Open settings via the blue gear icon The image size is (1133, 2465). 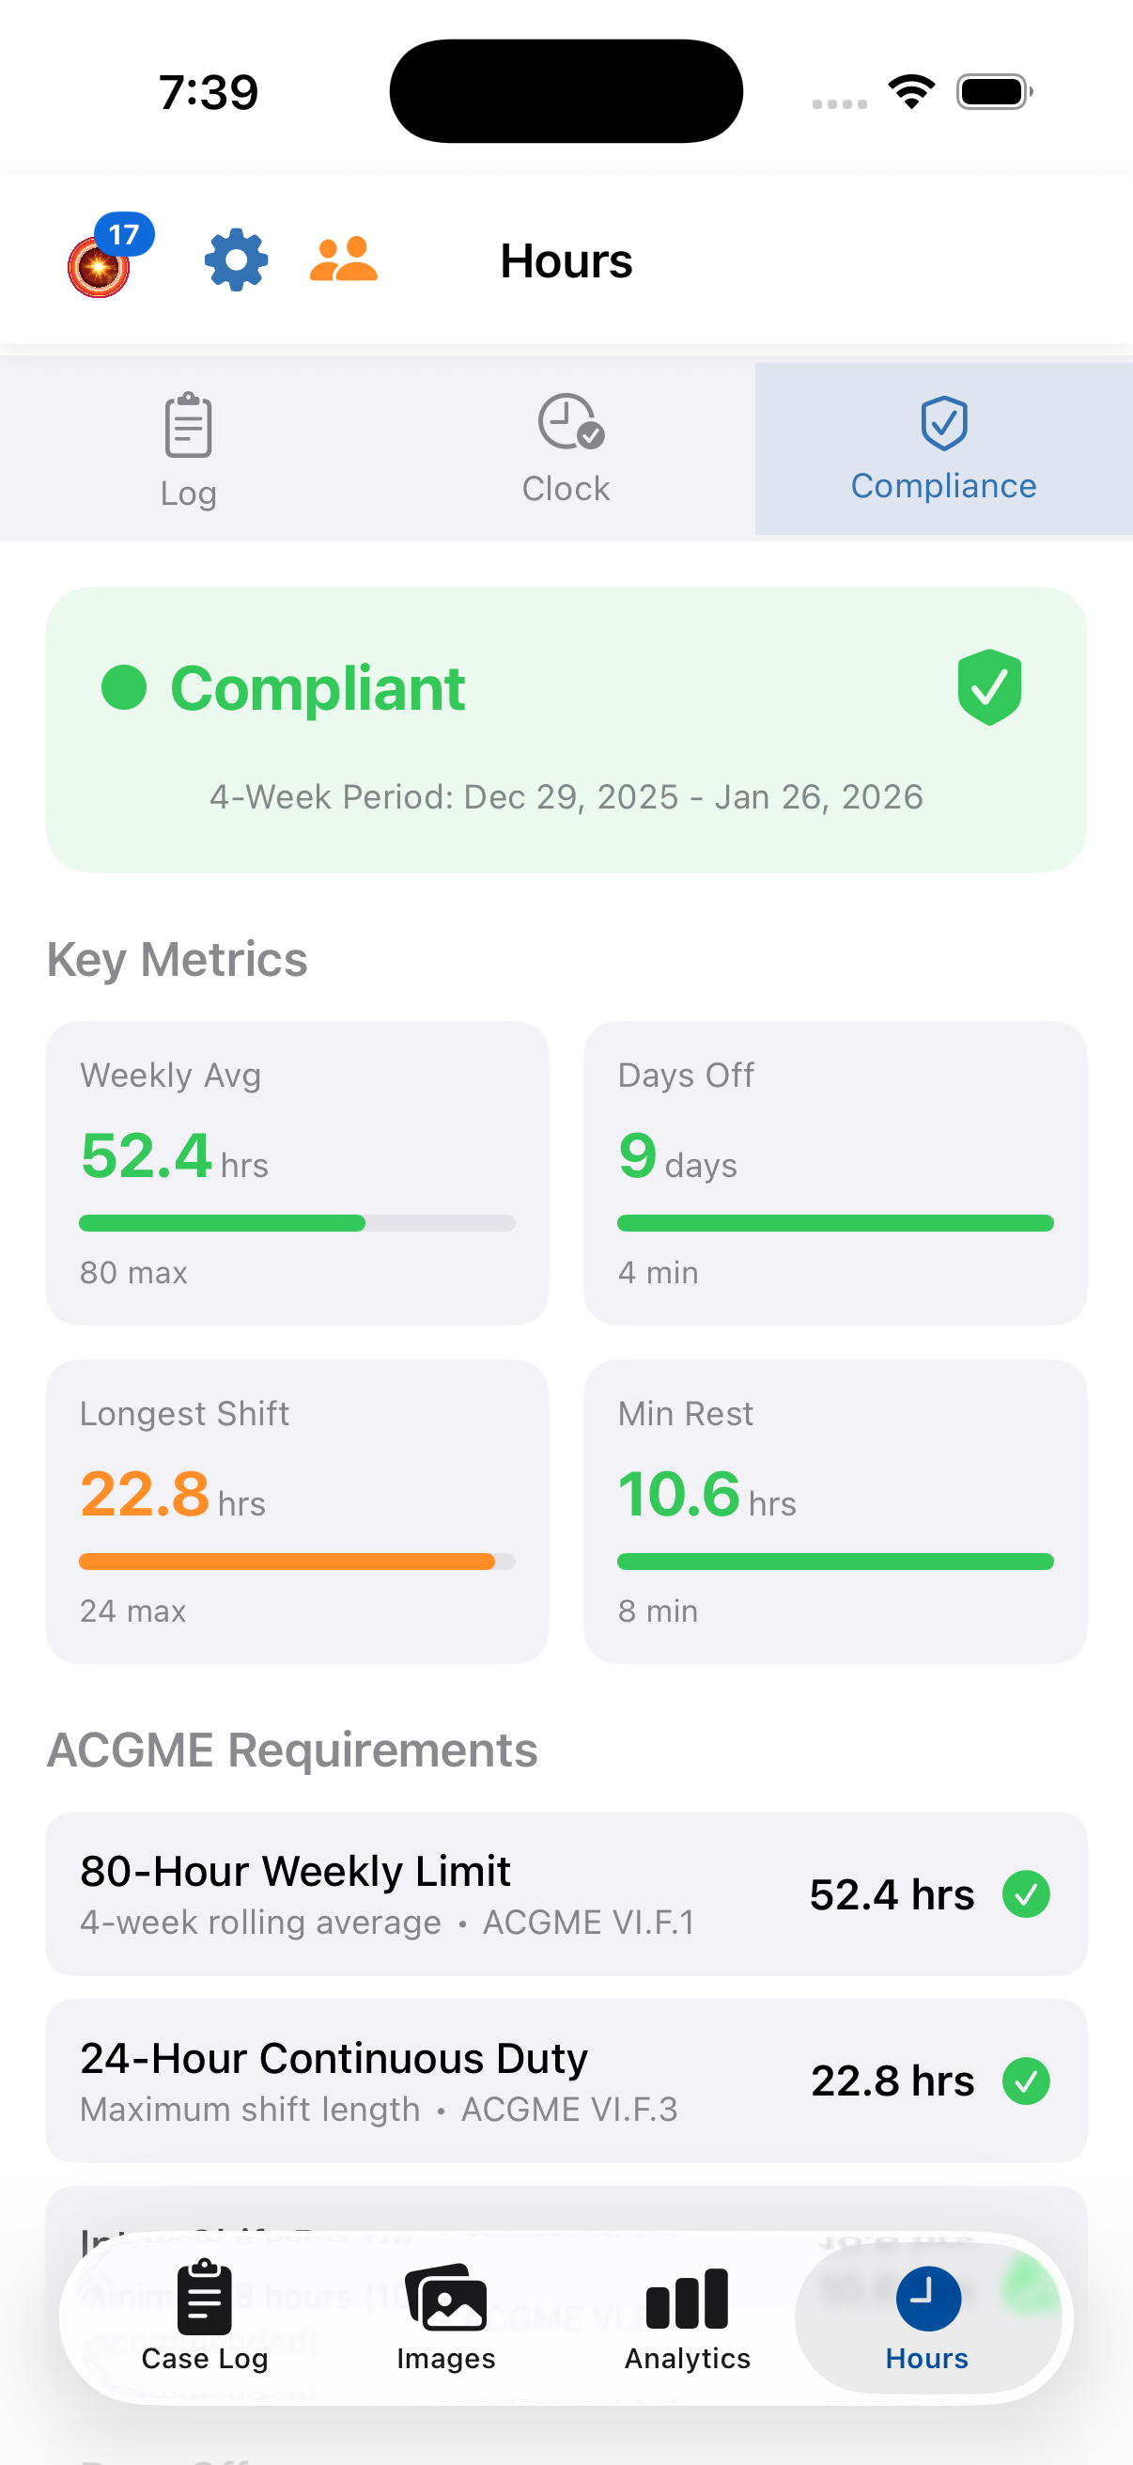coord(236,260)
